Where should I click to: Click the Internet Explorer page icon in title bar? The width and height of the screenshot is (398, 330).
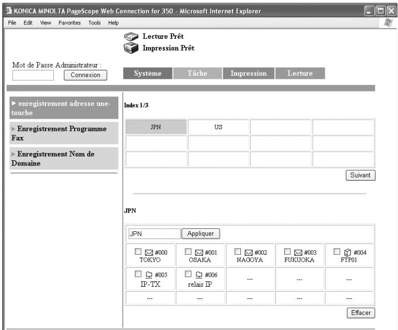tap(8, 11)
